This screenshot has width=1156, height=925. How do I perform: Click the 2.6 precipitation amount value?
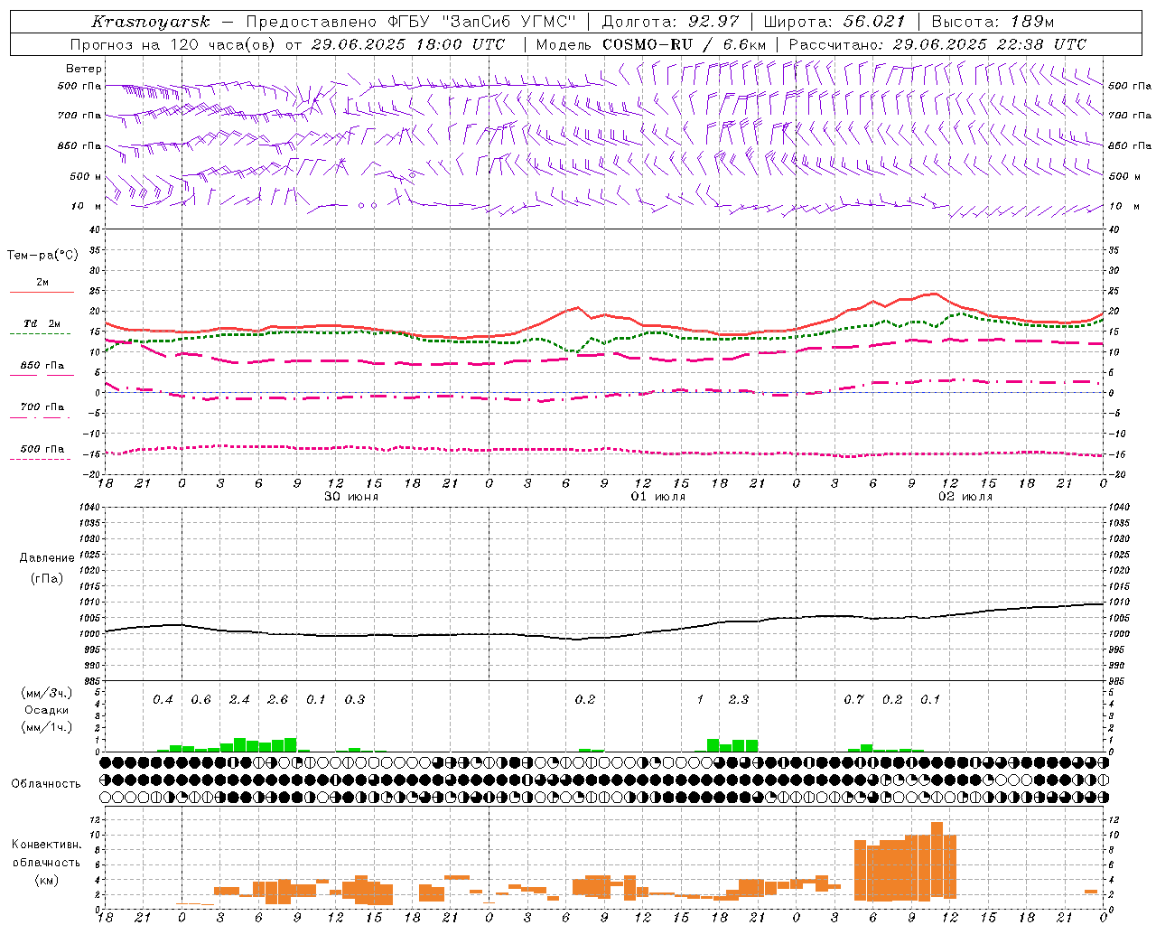[x=278, y=699]
